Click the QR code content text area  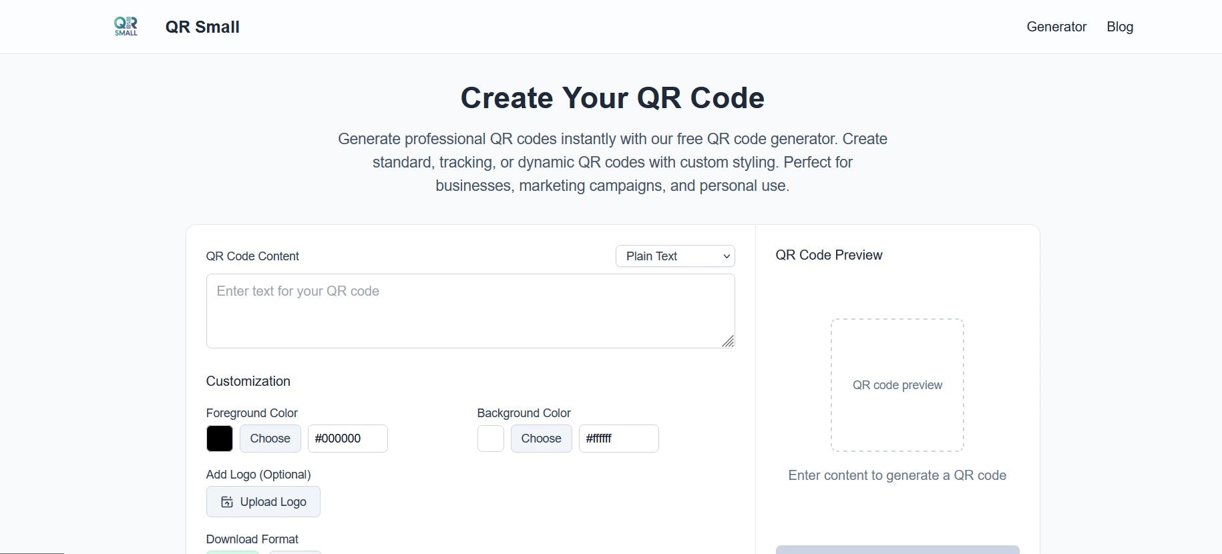pos(470,310)
